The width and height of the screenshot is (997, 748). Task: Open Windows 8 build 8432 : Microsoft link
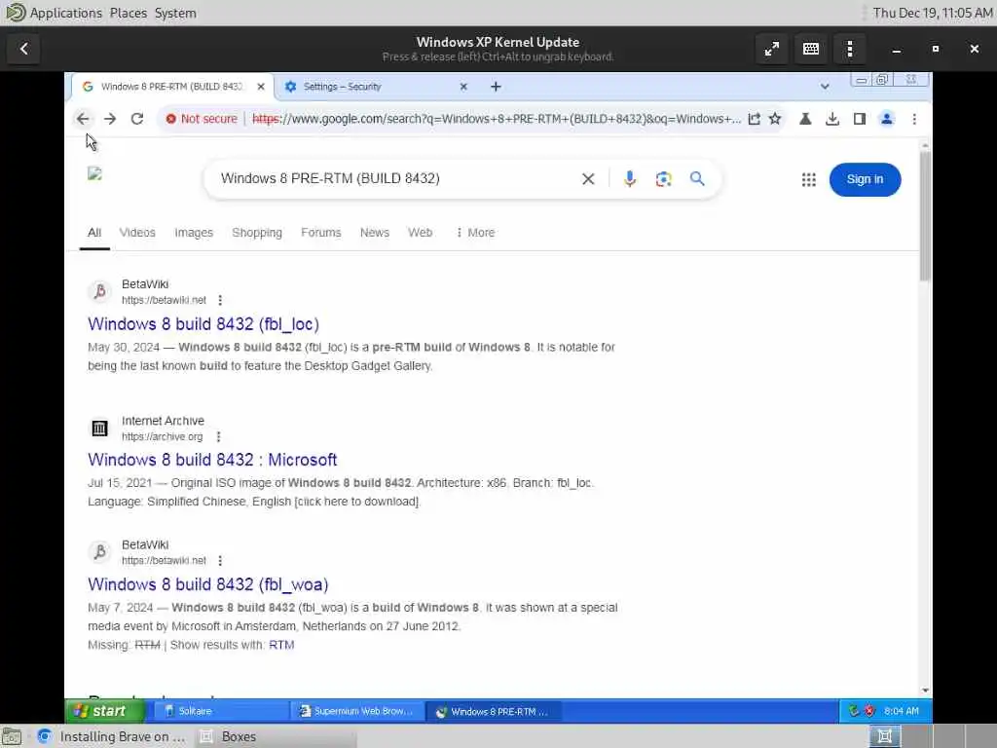(x=212, y=460)
